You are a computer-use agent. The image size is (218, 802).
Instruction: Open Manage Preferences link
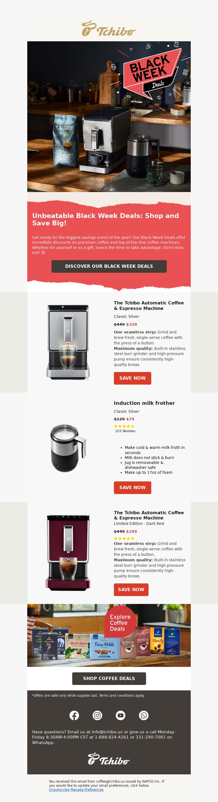87,789
